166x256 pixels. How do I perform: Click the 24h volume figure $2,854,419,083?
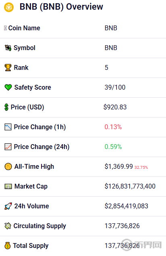click(126, 206)
